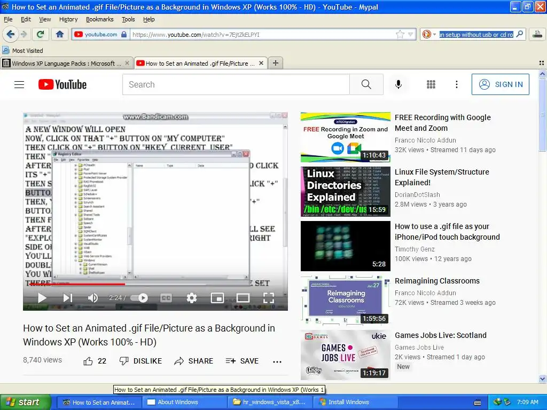Open the YouTube hamburger guide menu

click(x=19, y=84)
